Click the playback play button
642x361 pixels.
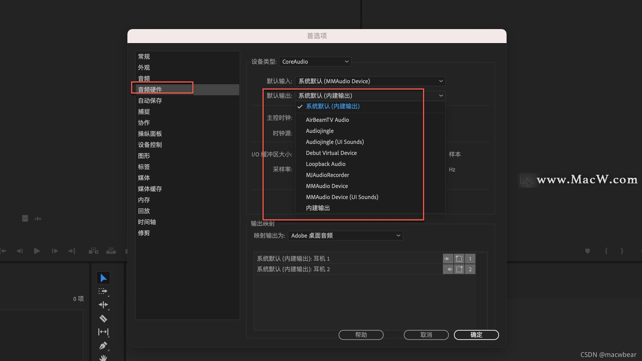[x=36, y=251]
